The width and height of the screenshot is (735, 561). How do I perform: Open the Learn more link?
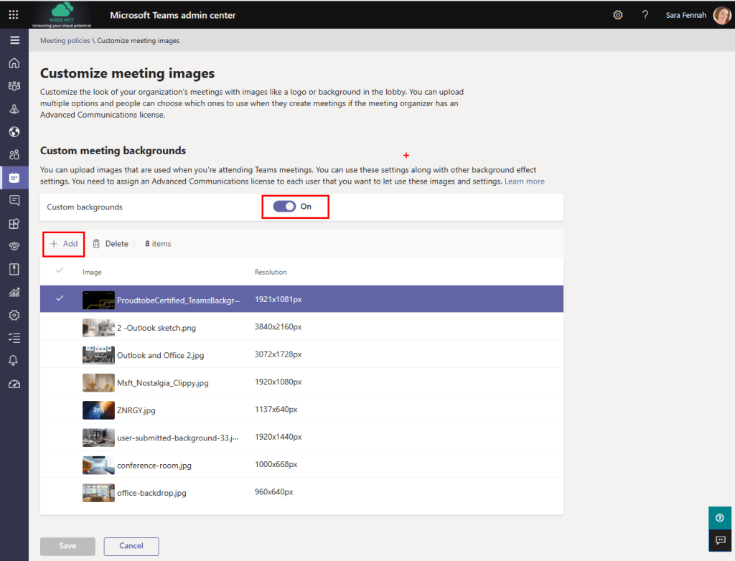pyautogui.click(x=525, y=181)
